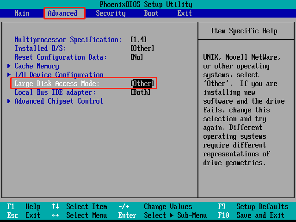Select Multiprocessor Specification label
Screen dimensions: 296x222
68,40
